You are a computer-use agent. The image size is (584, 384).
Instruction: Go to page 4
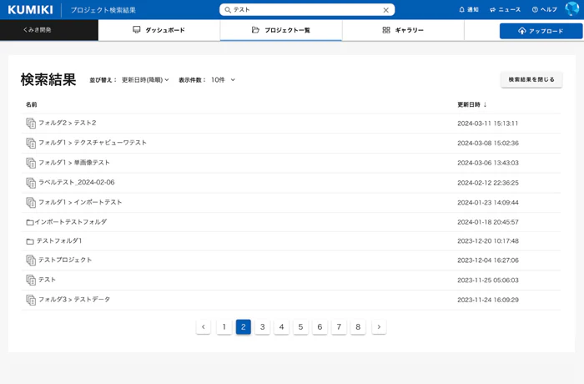point(282,327)
